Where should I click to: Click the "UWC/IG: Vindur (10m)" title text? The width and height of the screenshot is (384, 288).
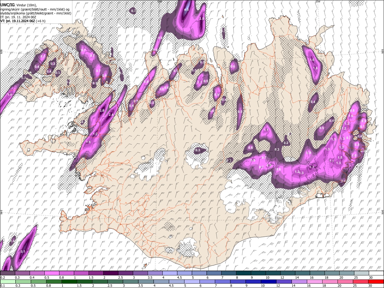point(19,4)
